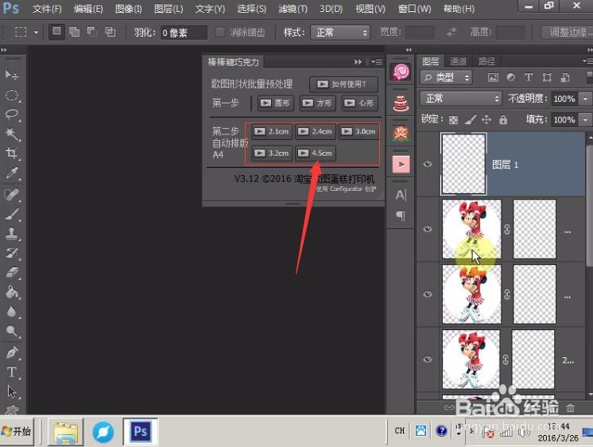
Task: Click the 方形 shape button
Action: (318, 103)
